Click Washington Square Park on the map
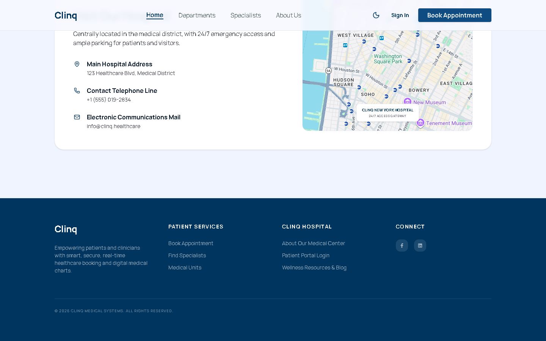 (x=388, y=59)
